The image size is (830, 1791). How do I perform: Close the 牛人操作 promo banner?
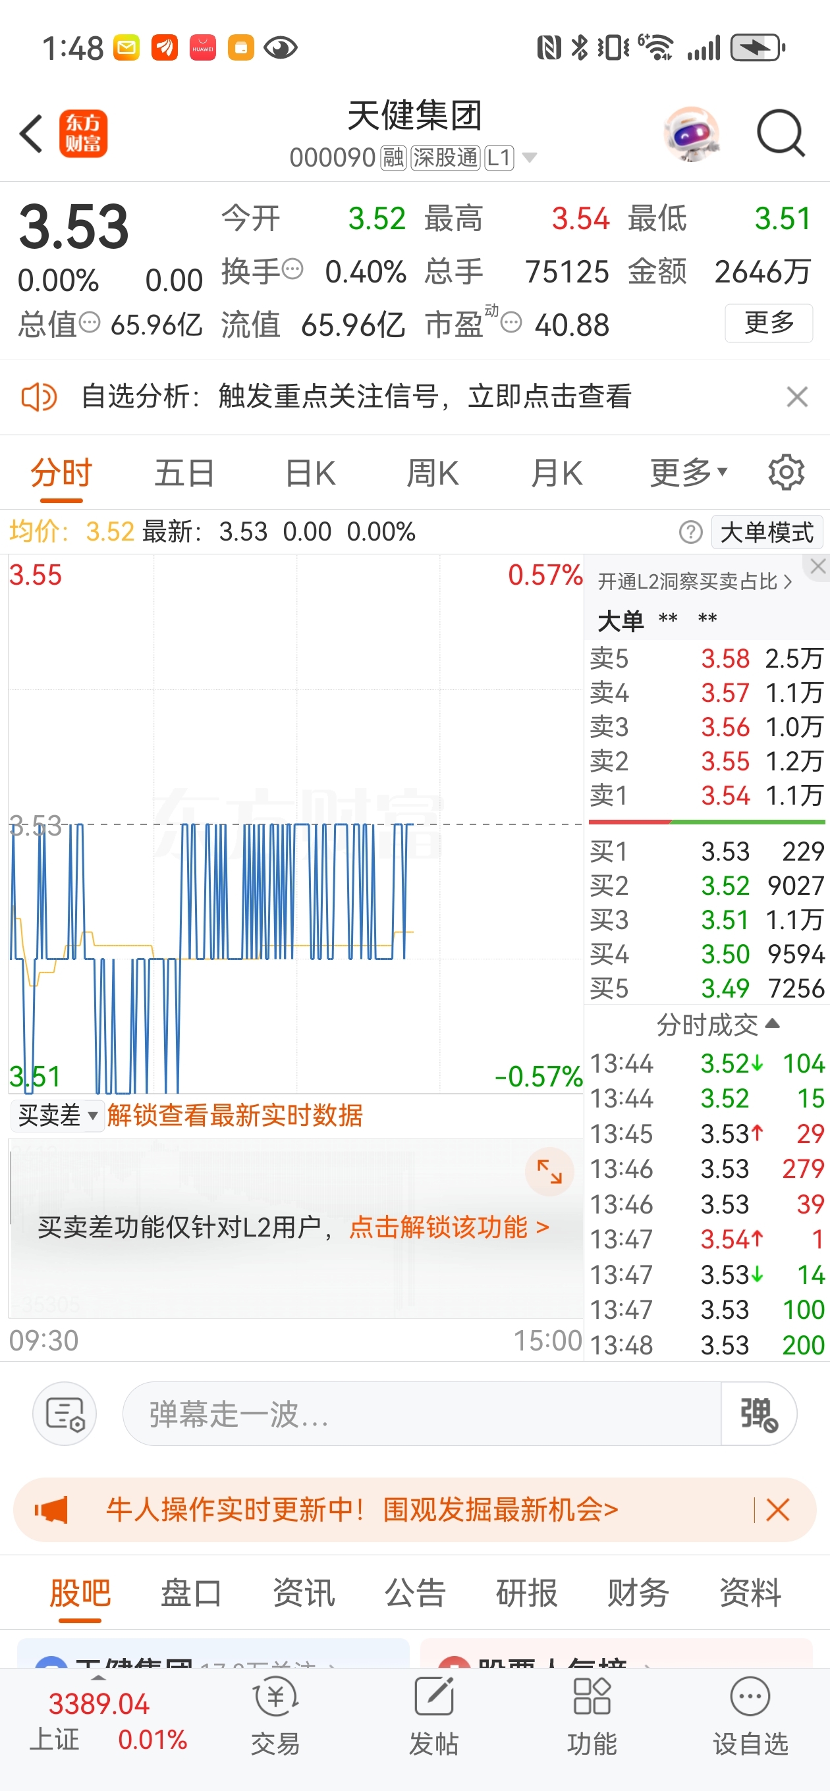pos(778,1510)
